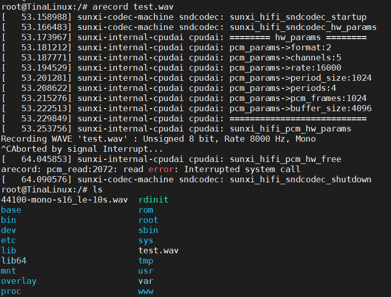Select the etc directory name
Screen dimensions: 391x297
click(x=9, y=240)
